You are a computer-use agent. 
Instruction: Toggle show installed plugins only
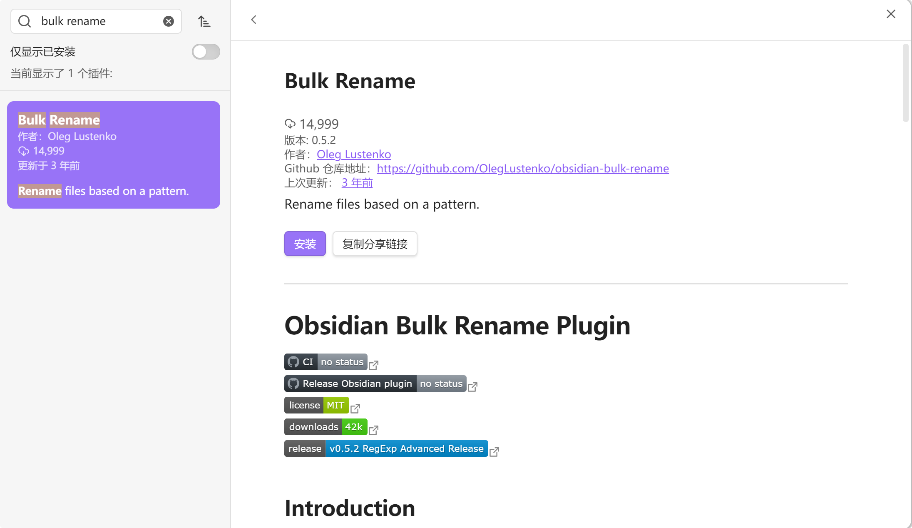[x=206, y=52]
